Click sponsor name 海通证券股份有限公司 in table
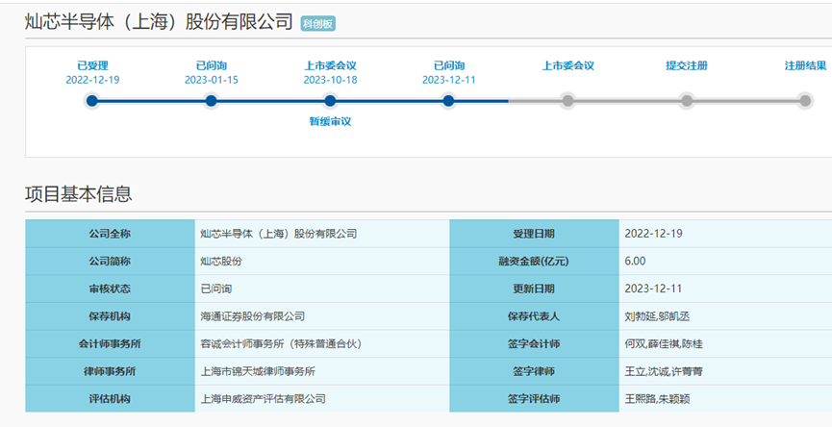Viewport: 832px width, 427px height. (252, 315)
